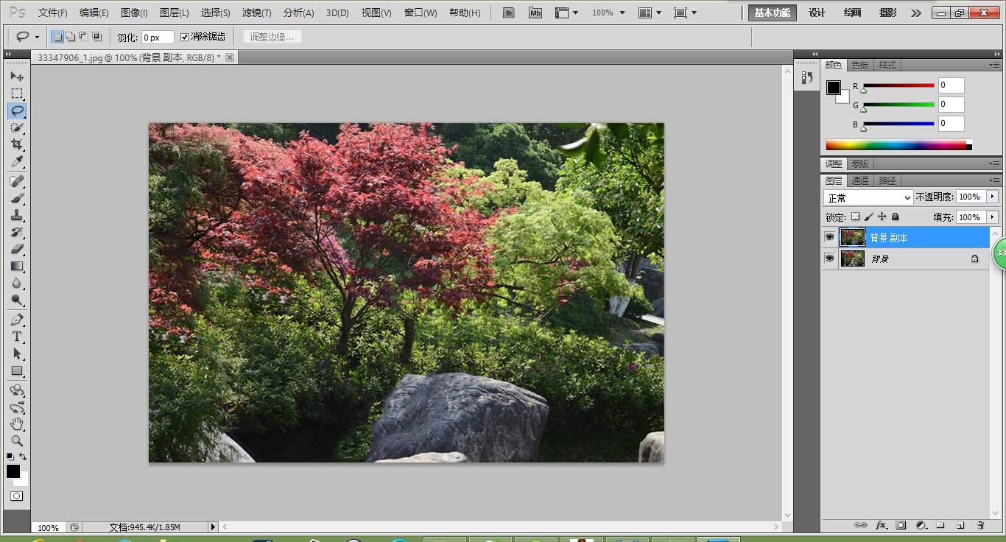Click the delete layer trash icon

point(980,525)
